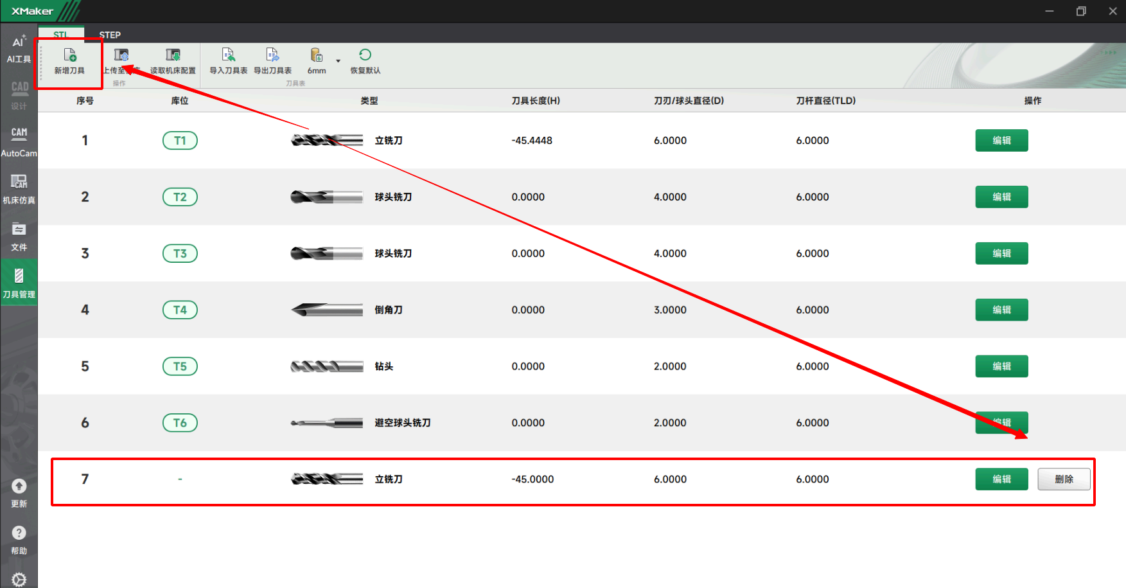Select the 6mm tool table icon
1126x588 pixels.
pyautogui.click(x=317, y=55)
